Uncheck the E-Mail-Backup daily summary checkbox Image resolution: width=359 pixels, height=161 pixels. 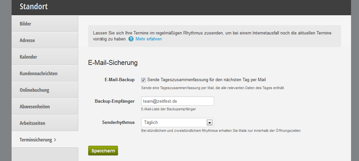143,80
